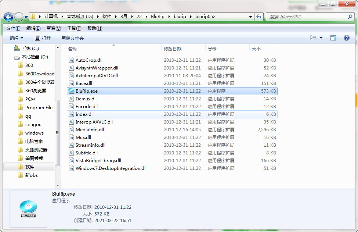Click the Windows7.DesktopIntegration.dll file icon
358x232 pixels.
click(72, 168)
